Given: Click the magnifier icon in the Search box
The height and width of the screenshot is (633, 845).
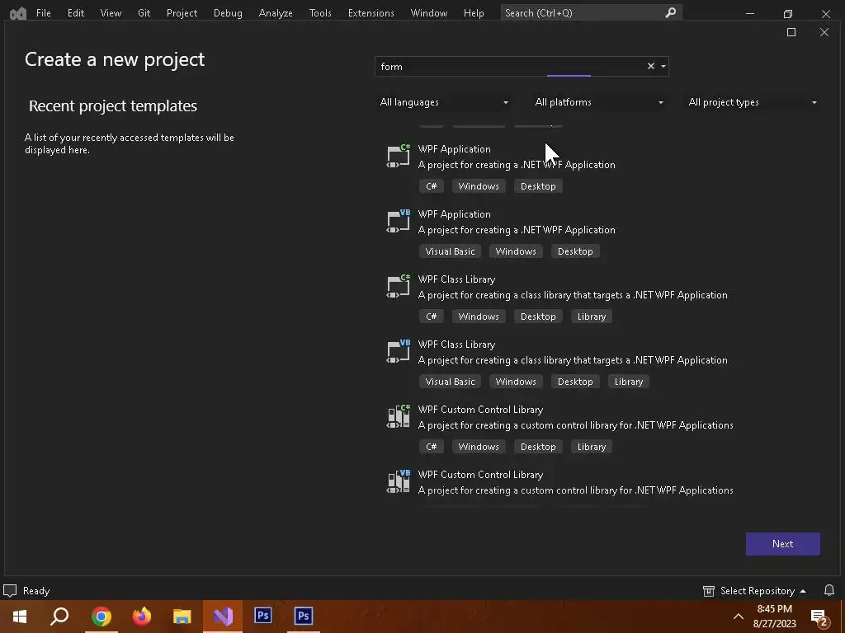Looking at the screenshot, I should [670, 12].
